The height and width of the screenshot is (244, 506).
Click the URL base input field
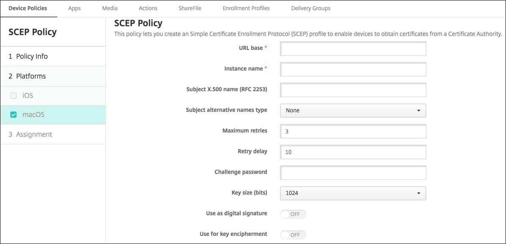(x=353, y=49)
